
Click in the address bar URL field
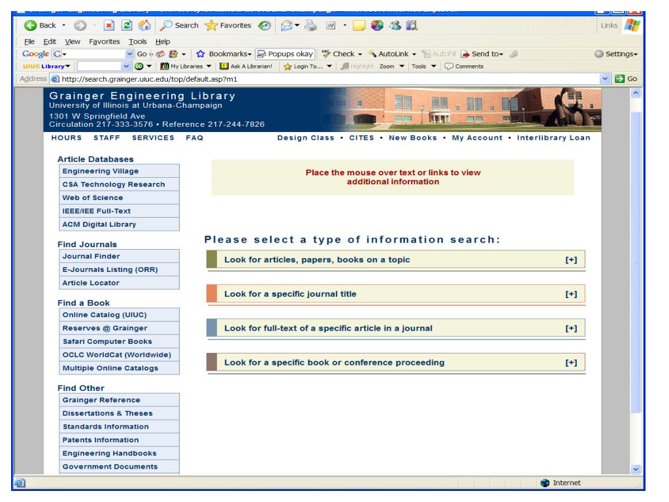(330, 78)
